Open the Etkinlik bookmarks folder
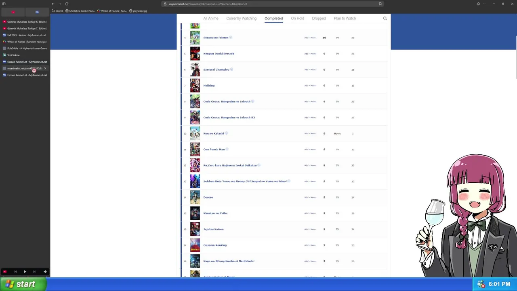517x291 pixels. (58, 11)
